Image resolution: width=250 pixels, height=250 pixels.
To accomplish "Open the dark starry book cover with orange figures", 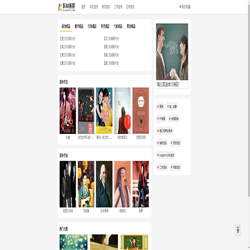I will pos(86,110).
